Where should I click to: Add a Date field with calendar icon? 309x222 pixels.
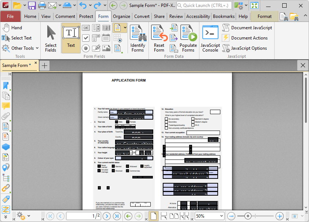tap(106, 38)
